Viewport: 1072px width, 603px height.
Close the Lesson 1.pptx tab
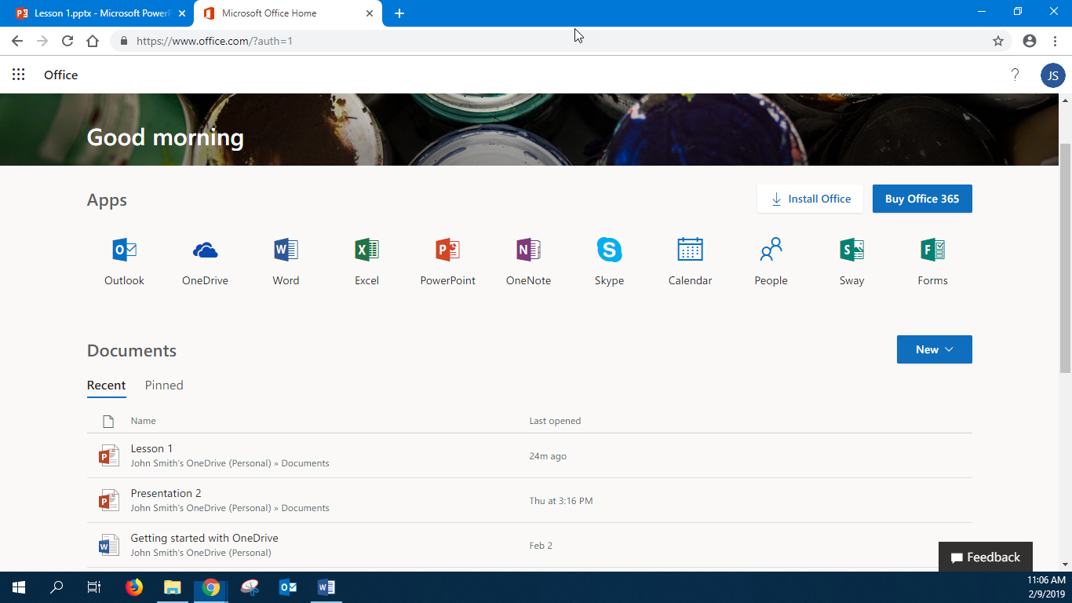pos(182,13)
